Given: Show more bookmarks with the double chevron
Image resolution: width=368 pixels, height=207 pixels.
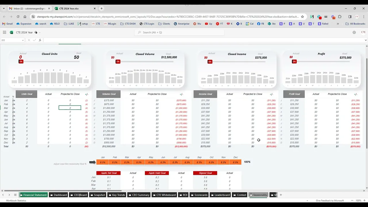Looking at the screenshot, I should click(x=338, y=24).
